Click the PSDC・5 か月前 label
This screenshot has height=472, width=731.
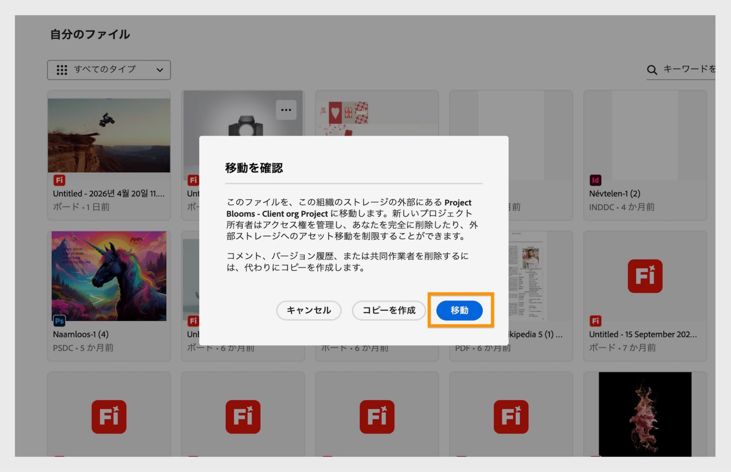83,348
